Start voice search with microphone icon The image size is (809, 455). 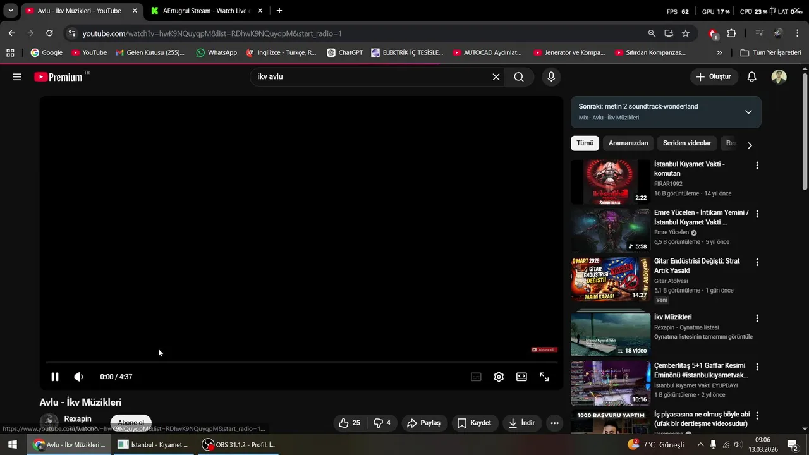pyautogui.click(x=551, y=77)
